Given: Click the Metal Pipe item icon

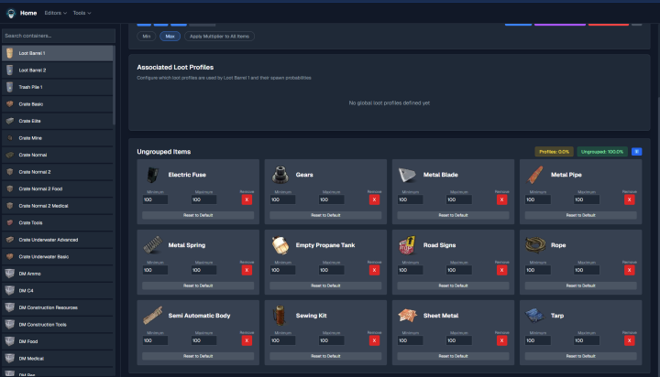Looking at the screenshot, I should click(535, 175).
